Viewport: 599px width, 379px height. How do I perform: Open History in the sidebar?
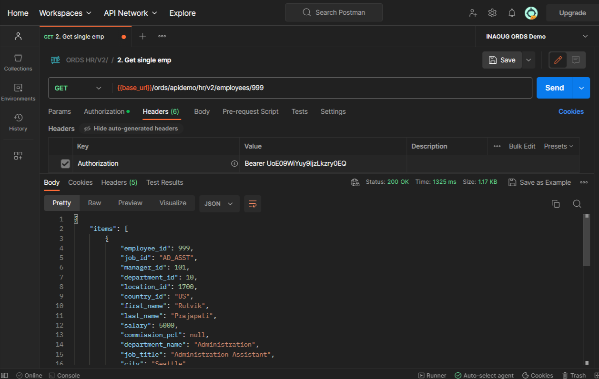18,122
